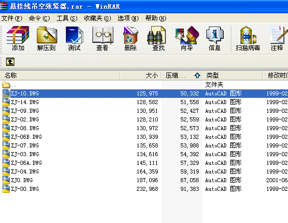
Task: Select file name ZJ-14.DWG
Action: click(x=25, y=102)
